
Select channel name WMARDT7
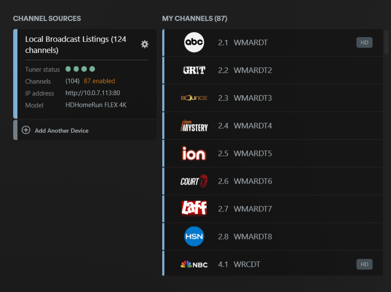pos(253,209)
